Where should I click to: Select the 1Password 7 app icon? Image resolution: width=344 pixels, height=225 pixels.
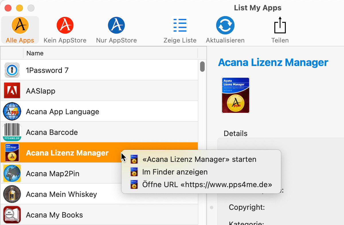(12, 70)
